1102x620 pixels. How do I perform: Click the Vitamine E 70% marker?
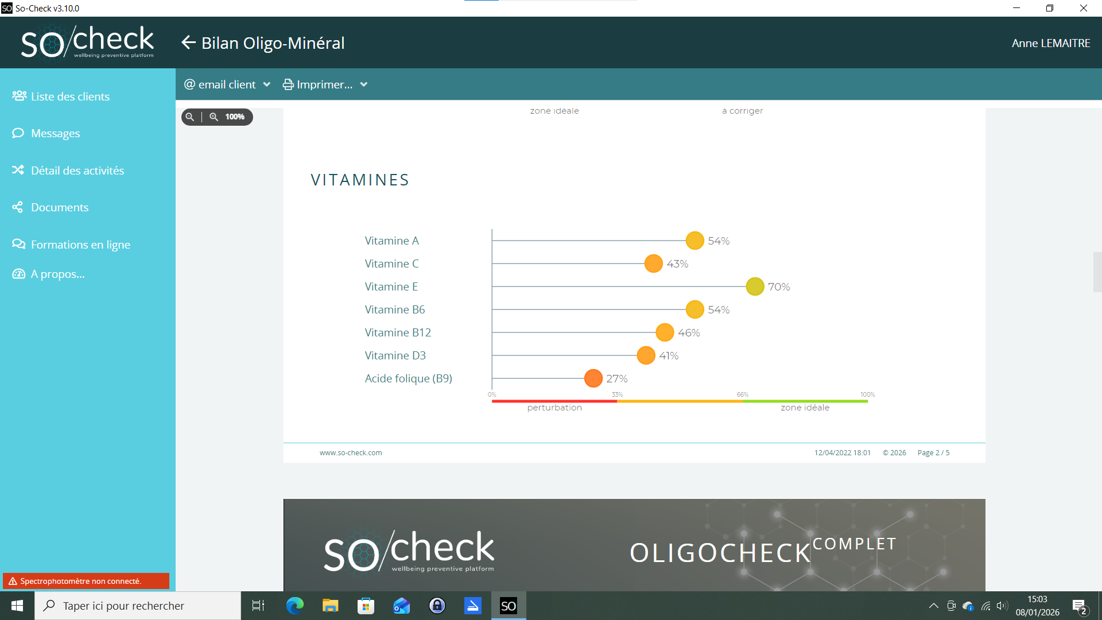point(755,286)
